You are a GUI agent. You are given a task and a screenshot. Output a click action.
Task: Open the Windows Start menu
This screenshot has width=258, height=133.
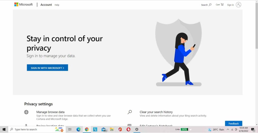click(4, 129)
